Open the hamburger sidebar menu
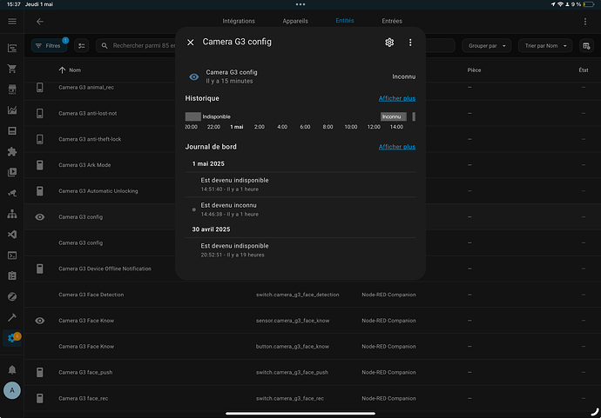 tap(12, 22)
